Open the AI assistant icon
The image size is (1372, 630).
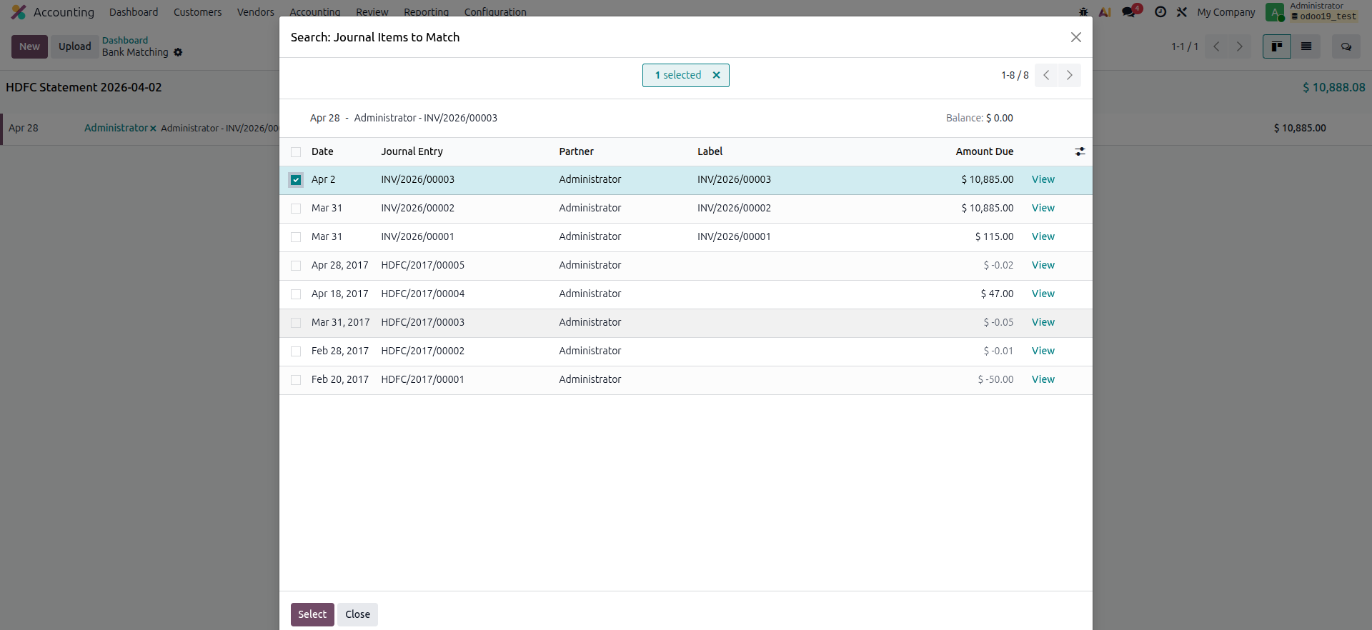pyautogui.click(x=1105, y=12)
